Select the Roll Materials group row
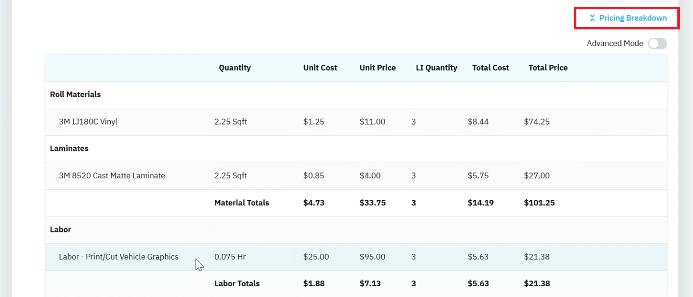 click(356, 95)
